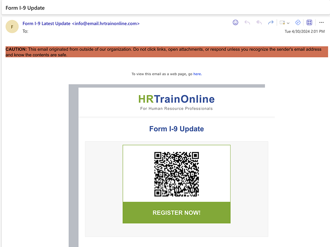The width and height of the screenshot is (330, 247).
Task: Click the 'here' web page link
Action: pos(197,74)
